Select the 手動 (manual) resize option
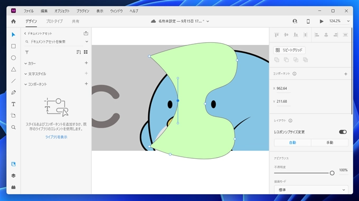The width and height of the screenshot is (359, 201). click(x=329, y=142)
